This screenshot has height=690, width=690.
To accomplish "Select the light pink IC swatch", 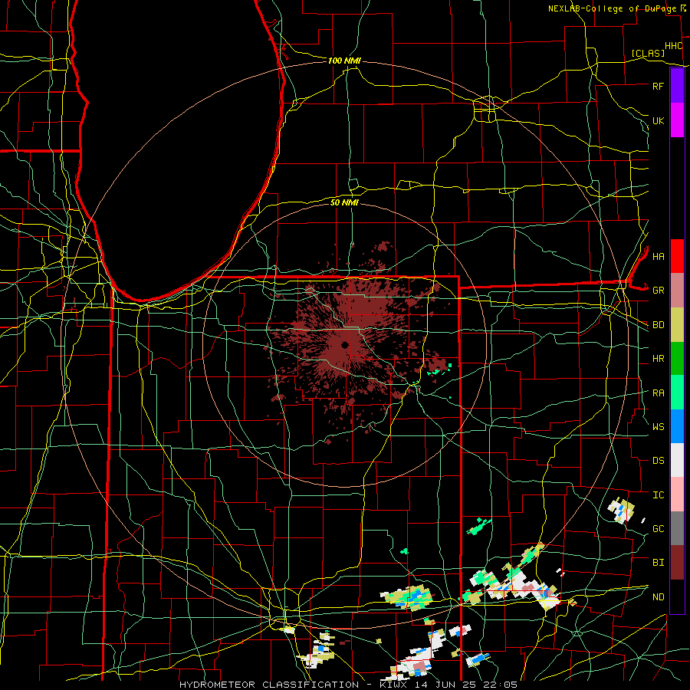I will coord(677,495).
